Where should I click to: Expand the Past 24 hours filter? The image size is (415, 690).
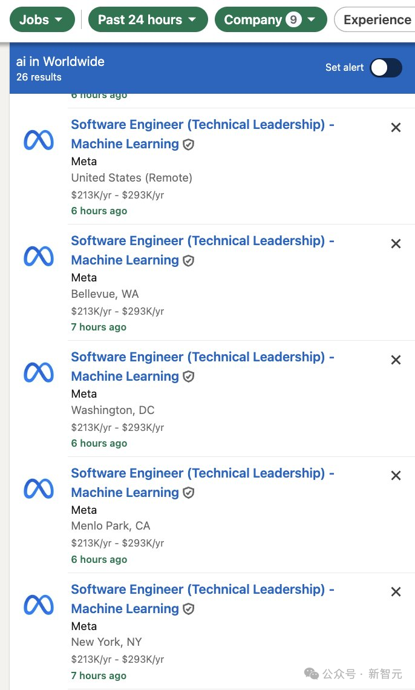(x=148, y=20)
